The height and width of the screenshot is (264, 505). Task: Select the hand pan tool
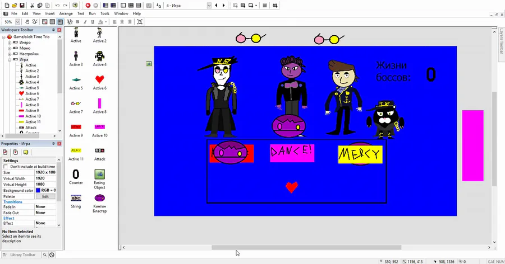coord(27,22)
